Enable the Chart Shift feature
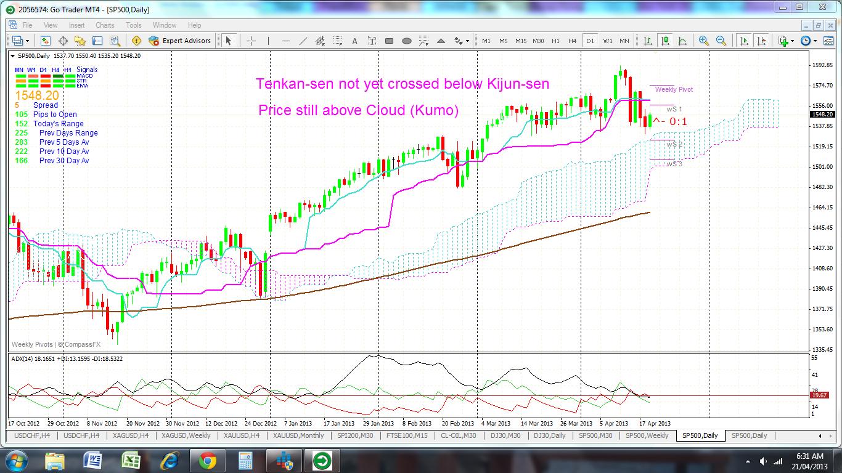This screenshot has height=473, width=842. [762, 40]
